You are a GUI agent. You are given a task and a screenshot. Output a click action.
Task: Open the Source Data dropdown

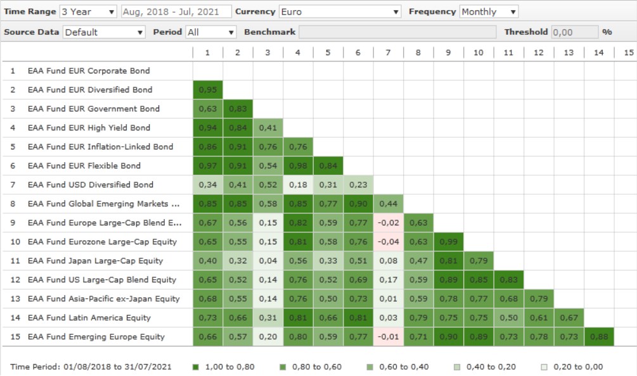103,32
